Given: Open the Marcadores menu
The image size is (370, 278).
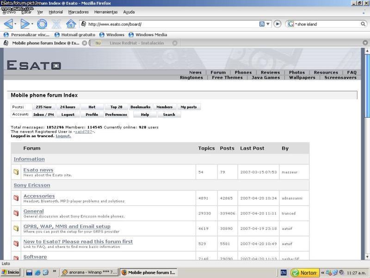Looking at the screenshot, I should click(x=78, y=12).
